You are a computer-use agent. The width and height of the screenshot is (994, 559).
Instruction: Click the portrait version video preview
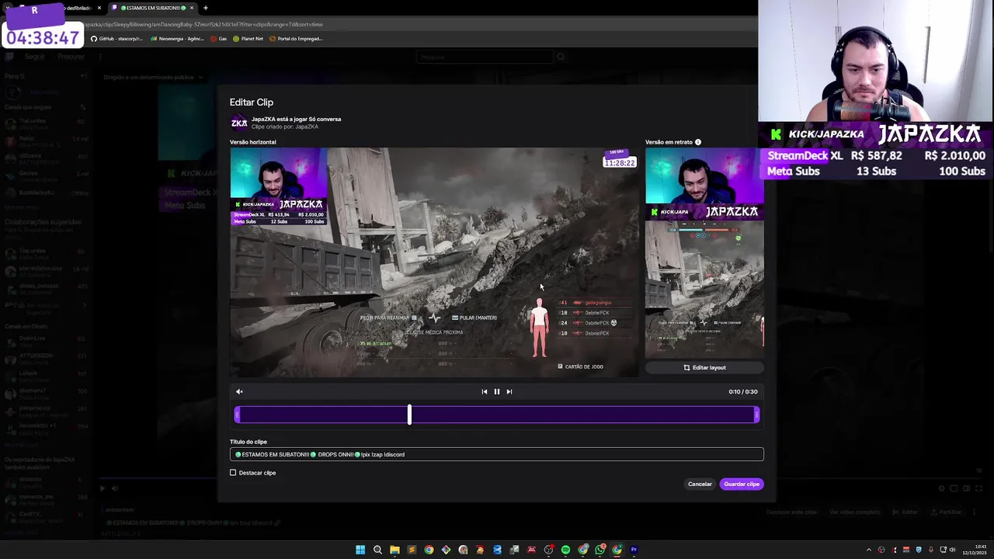click(704, 253)
